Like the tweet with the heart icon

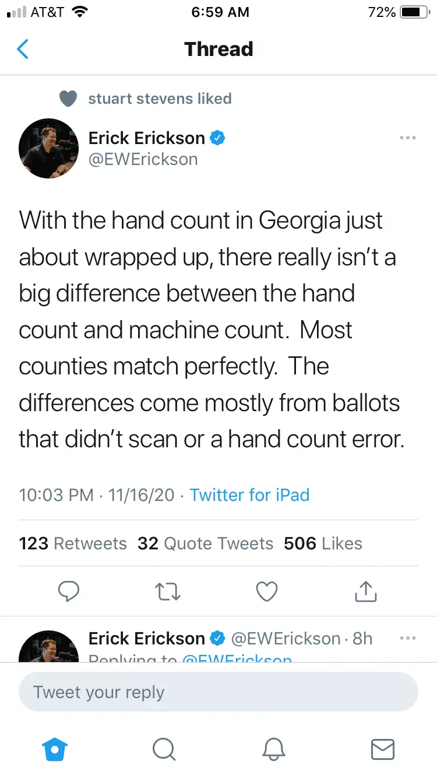pyautogui.click(x=267, y=591)
